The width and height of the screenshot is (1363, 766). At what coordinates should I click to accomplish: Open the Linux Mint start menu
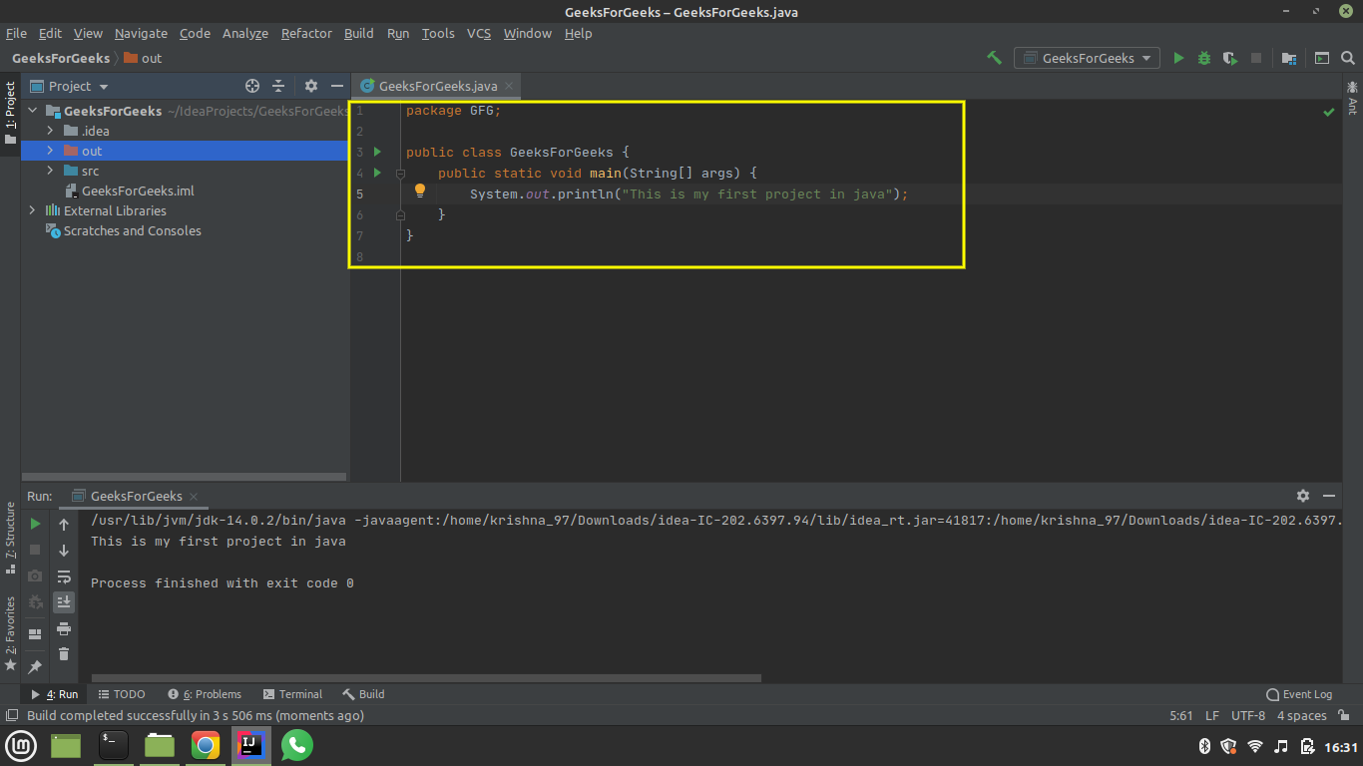(x=21, y=745)
